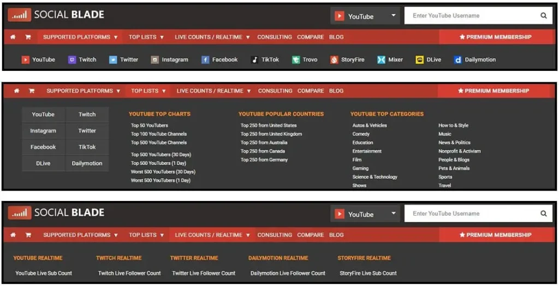Select the Instagram button in the platform grid
The width and height of the screenshot is (559, 286).
pos(43,131)
